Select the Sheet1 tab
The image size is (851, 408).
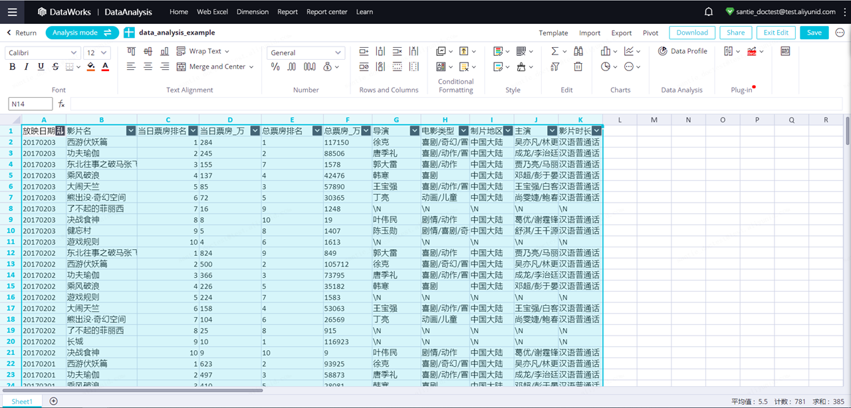tap(21, 401)
